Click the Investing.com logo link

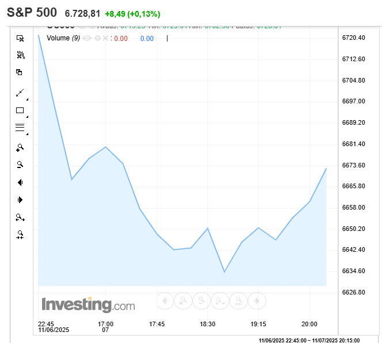click(x=88, y=305)
